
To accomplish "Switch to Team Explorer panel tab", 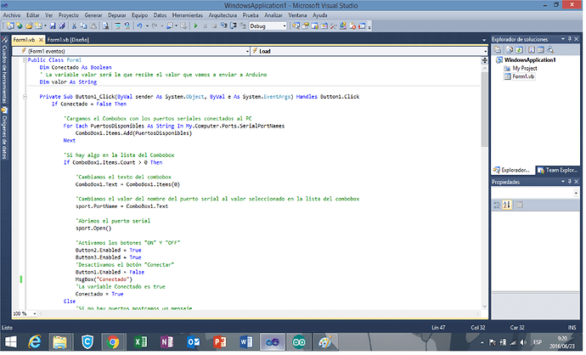I will 560,172.
